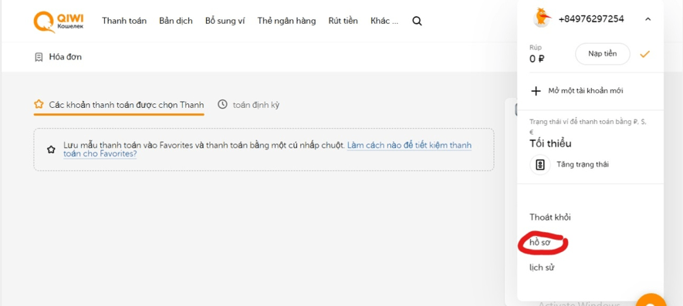Click the star icon in favorites tab
Viewport: 683px width, 306px height.
[x=39, y=105]
